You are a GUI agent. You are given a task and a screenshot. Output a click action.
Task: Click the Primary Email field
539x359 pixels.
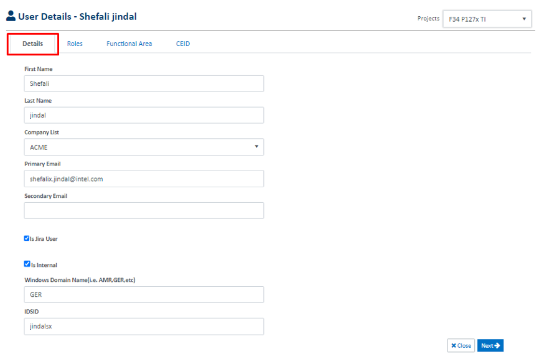(x=144, y=179)
